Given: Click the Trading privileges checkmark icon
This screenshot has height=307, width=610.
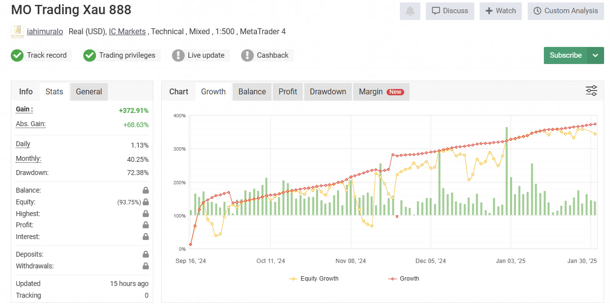Looking at the screenshot, I should 90,55.
